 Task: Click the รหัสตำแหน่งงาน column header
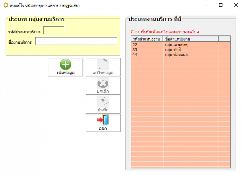click(147, 39)
